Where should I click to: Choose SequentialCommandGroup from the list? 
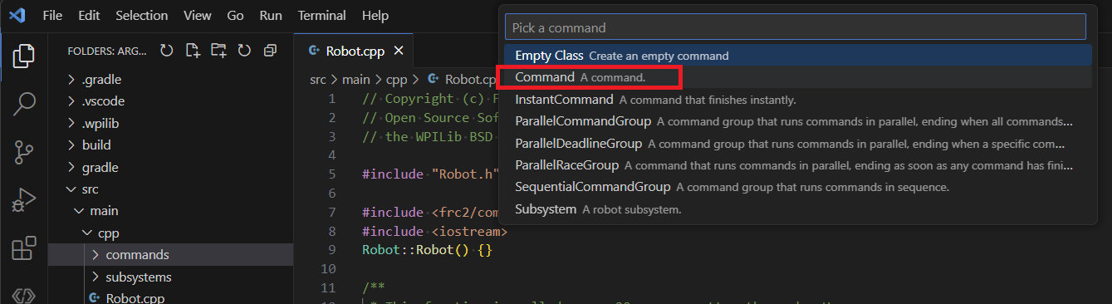click(x=795, y=187)
